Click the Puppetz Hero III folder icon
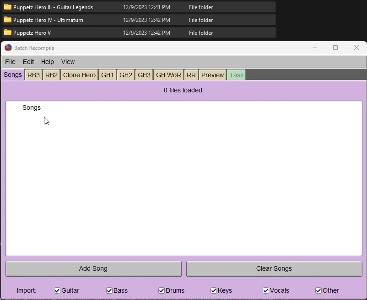The image size is (367, 300). 7,7
